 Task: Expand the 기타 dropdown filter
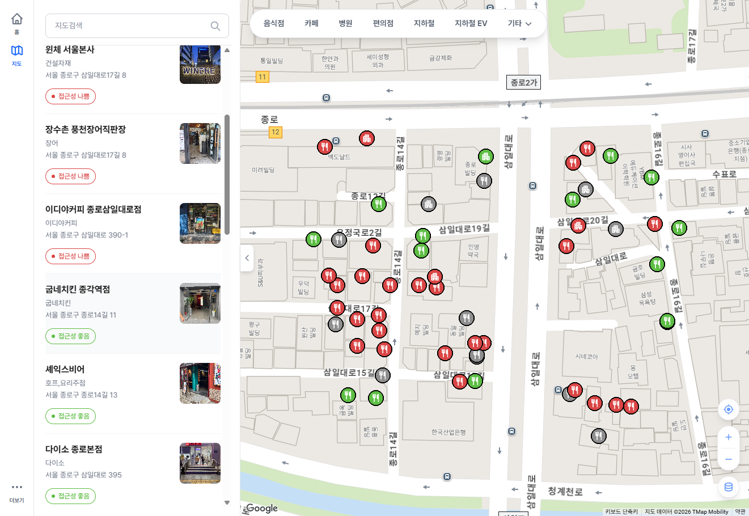[519, 23]
